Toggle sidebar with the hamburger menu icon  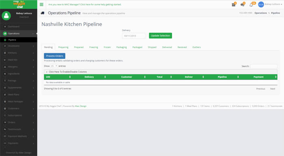click(41, 4)
